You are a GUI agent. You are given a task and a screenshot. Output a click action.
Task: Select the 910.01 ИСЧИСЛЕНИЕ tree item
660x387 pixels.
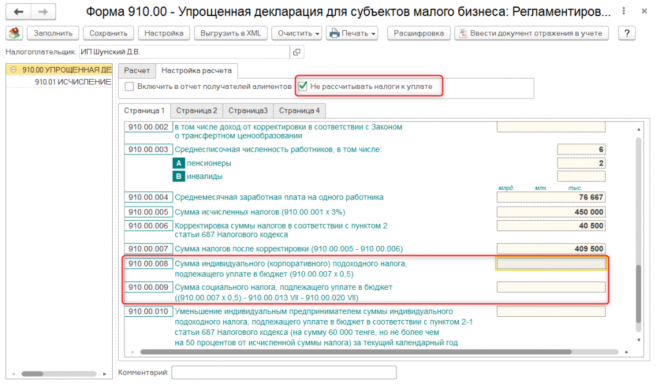(73, 82)
